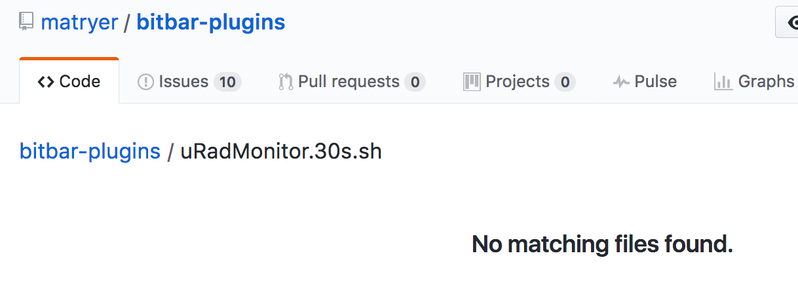Screen dimensions: 798x304
Task: Click the Pull requests counter badge
Action: point(414,82)
